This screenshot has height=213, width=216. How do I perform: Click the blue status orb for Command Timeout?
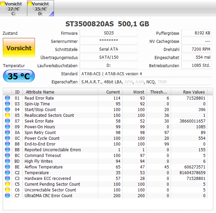pyautogui.click(x=7, y=155)
